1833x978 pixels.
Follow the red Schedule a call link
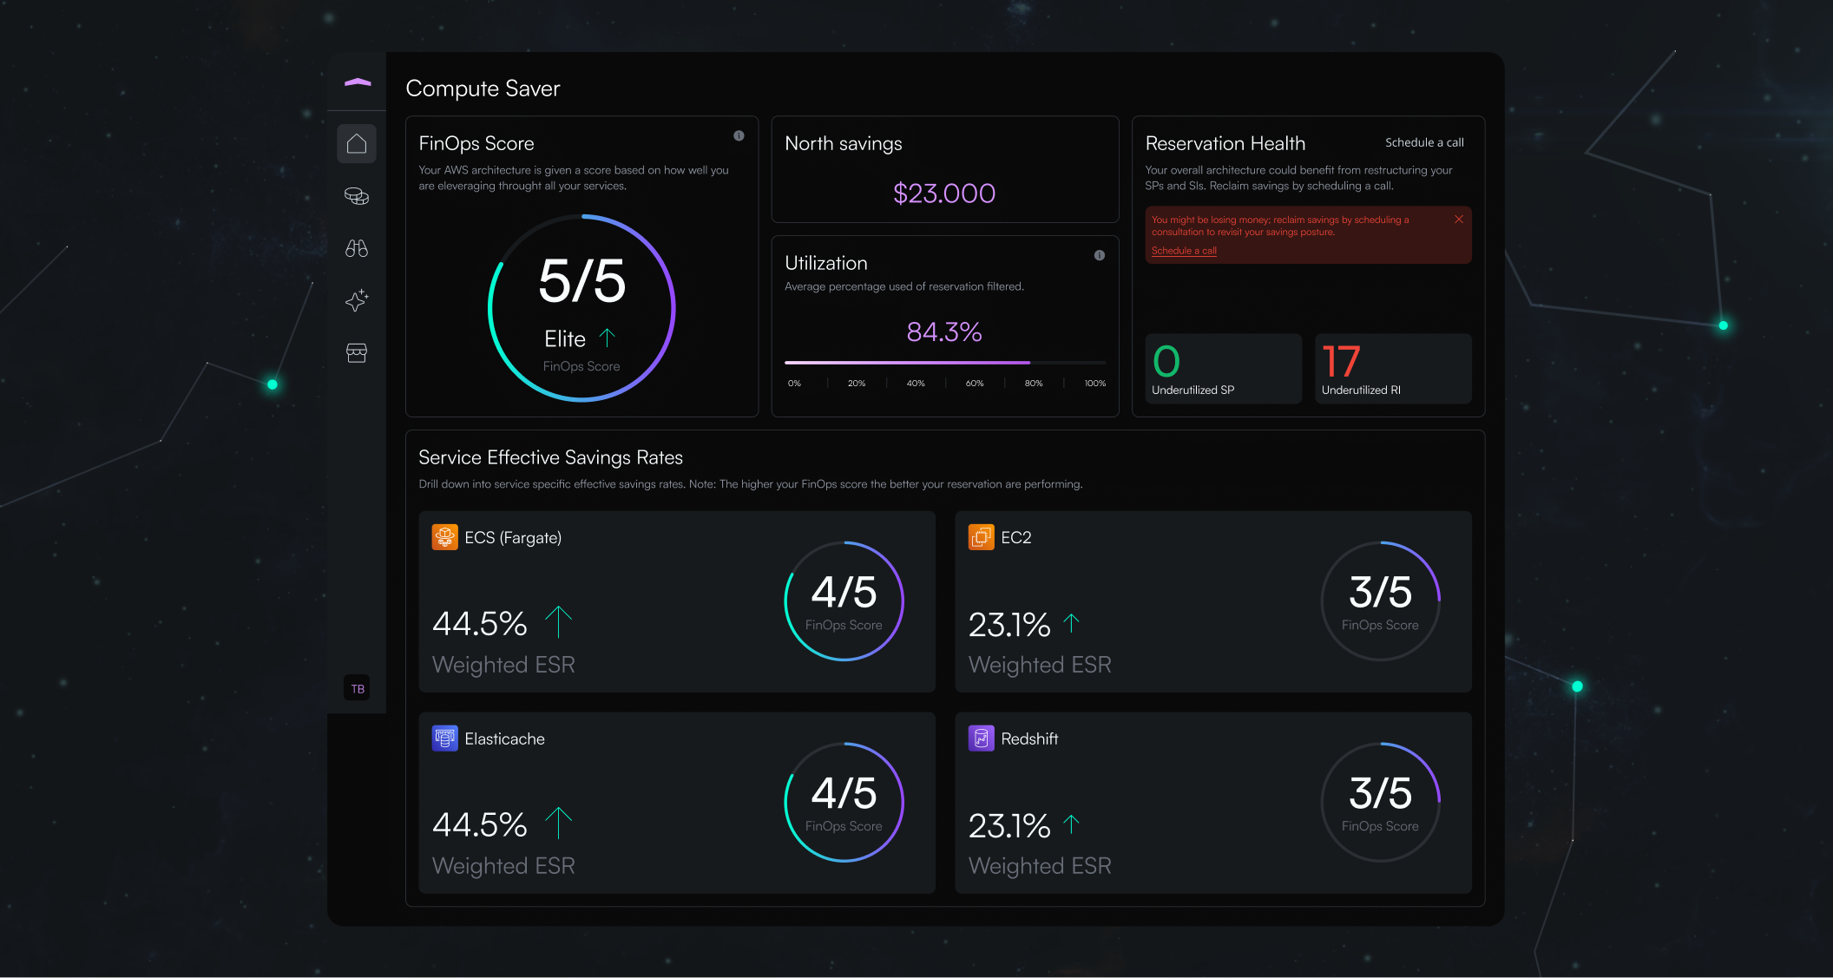[1184, 251]
